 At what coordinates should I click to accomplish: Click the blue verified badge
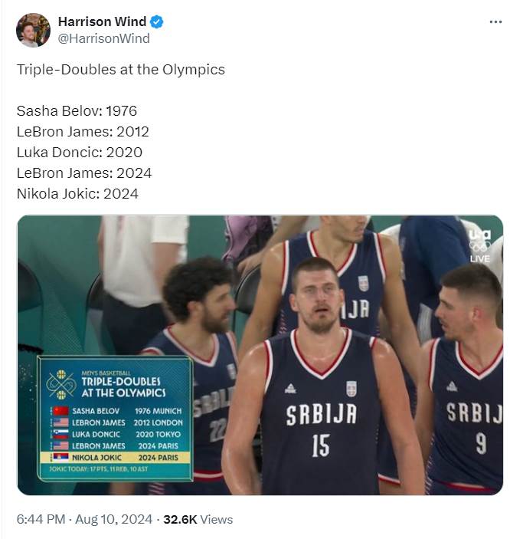[x=157, y=21]
